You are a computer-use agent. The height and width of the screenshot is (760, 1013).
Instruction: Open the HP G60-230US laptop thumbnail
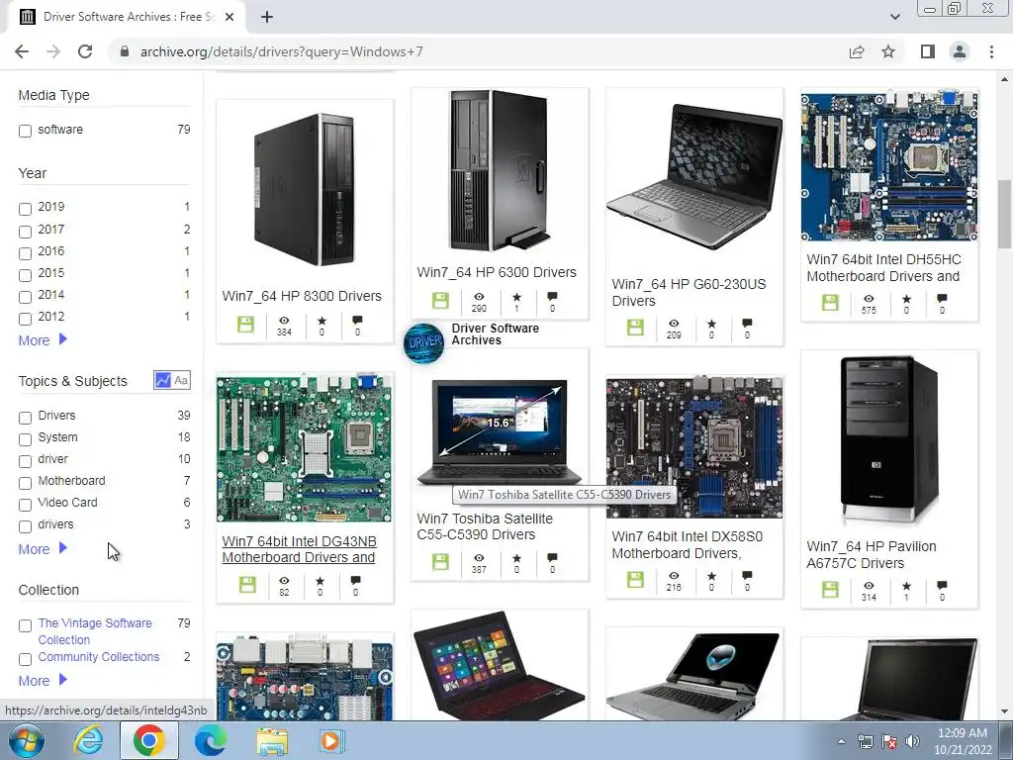(693, 176)
